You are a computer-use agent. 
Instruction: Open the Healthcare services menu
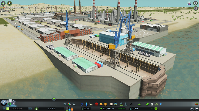pos(96,104)
